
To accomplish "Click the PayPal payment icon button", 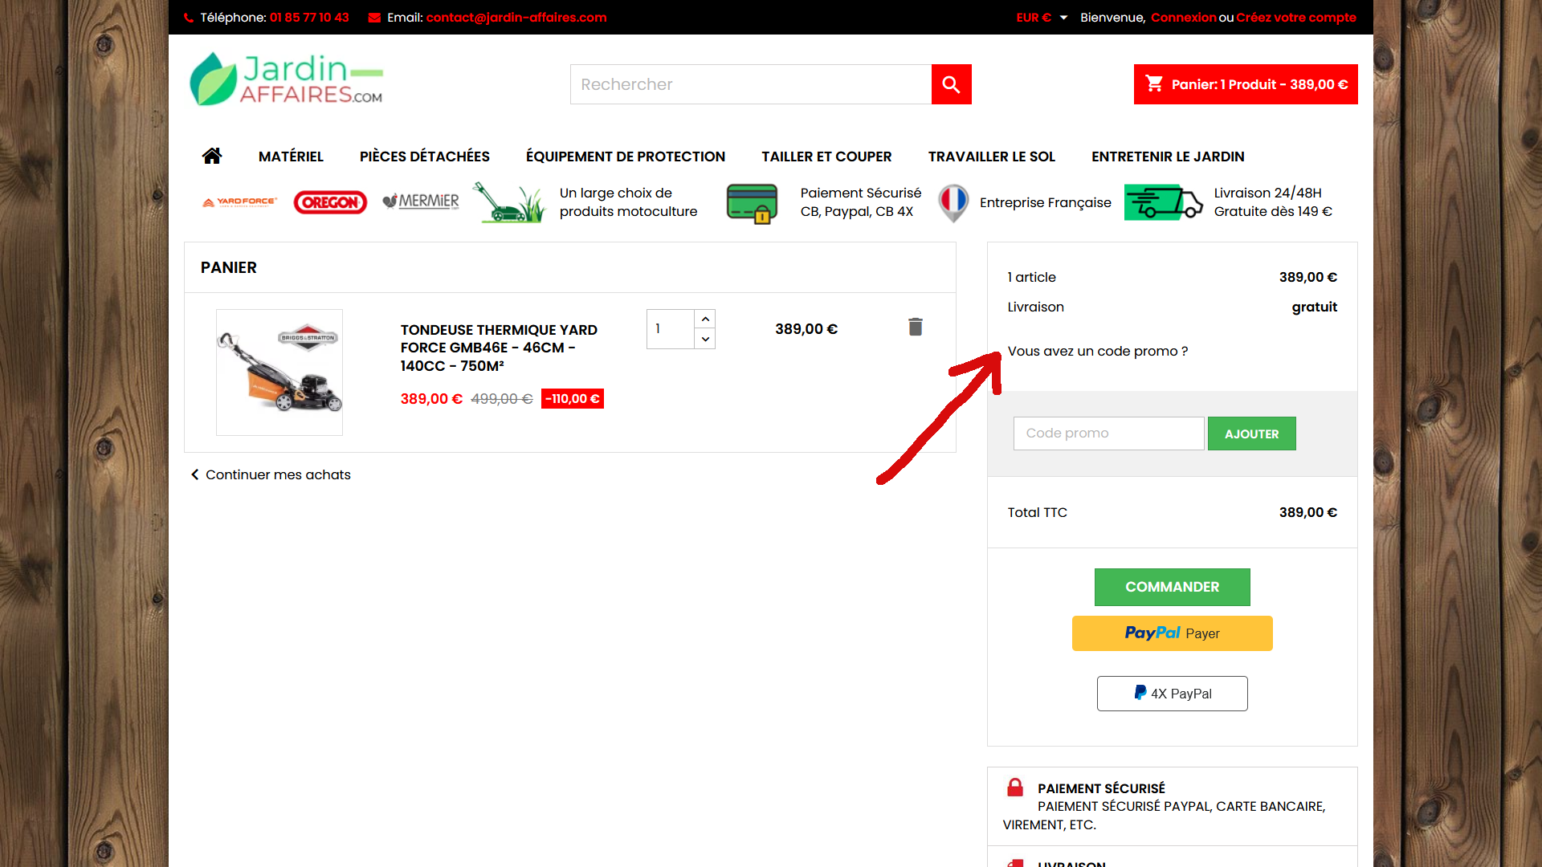I will (1171, 633).
